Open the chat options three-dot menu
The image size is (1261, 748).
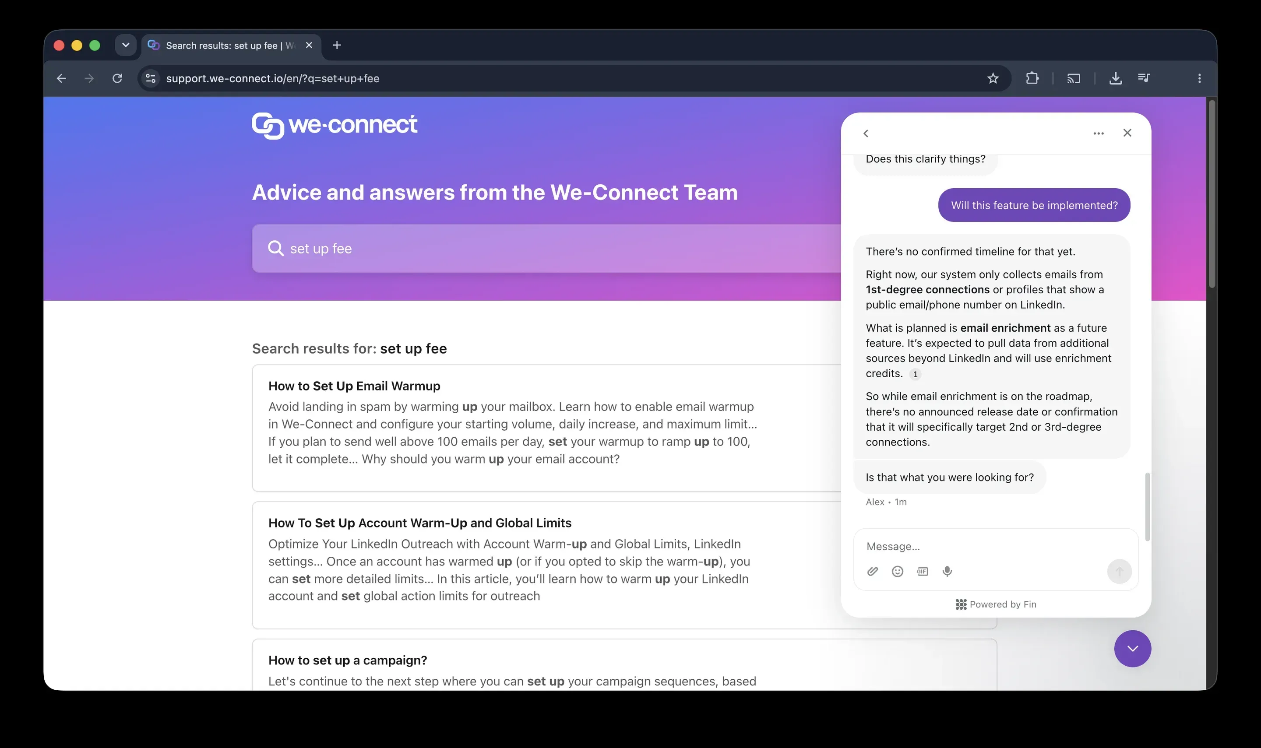pyautogui.click(x=1098, y=133)
